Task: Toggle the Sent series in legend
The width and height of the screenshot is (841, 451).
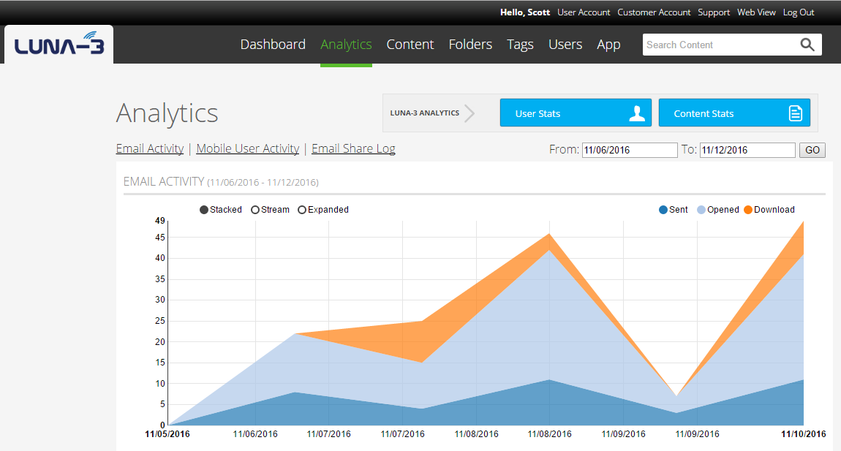Action: [673, 210]
